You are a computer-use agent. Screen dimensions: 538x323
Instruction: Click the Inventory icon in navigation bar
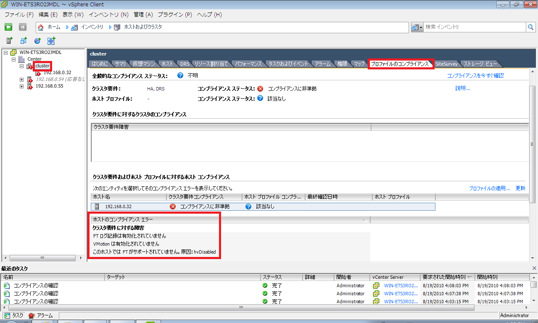[74, 27]
